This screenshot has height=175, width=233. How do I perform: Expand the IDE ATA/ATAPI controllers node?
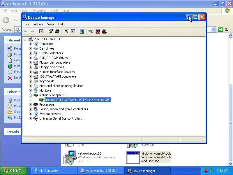[x=31, y=76]
